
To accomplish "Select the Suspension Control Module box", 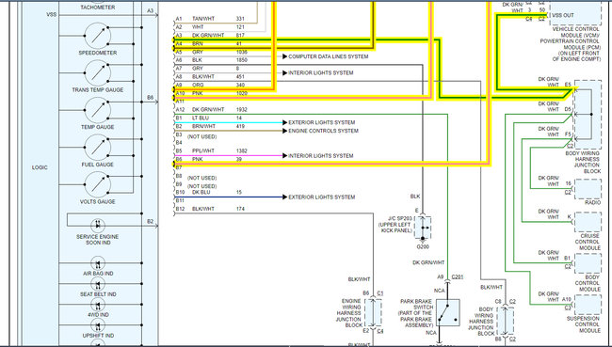I will coord(588,305).
